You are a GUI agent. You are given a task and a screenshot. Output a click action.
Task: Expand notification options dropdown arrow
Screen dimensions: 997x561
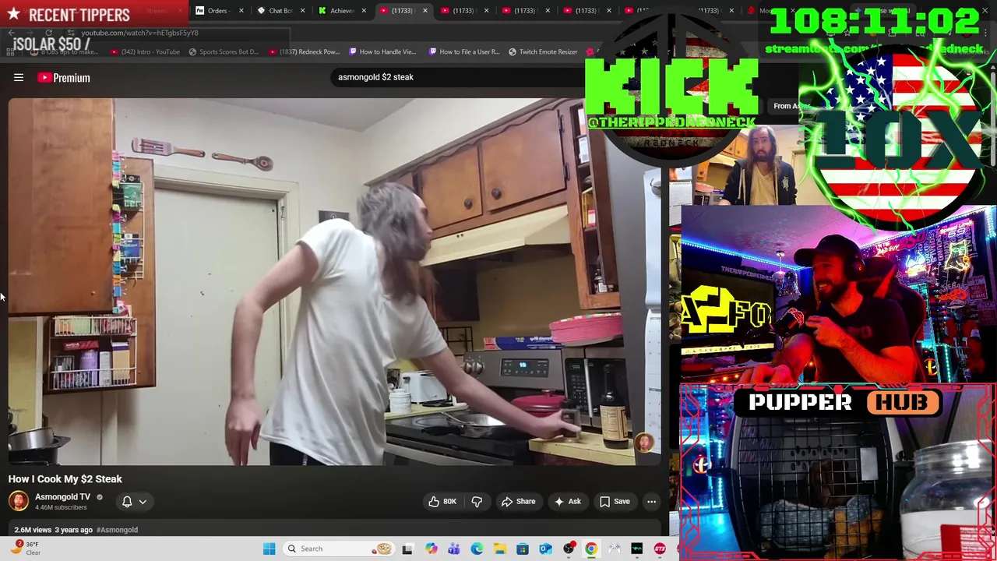click(143, 502)
